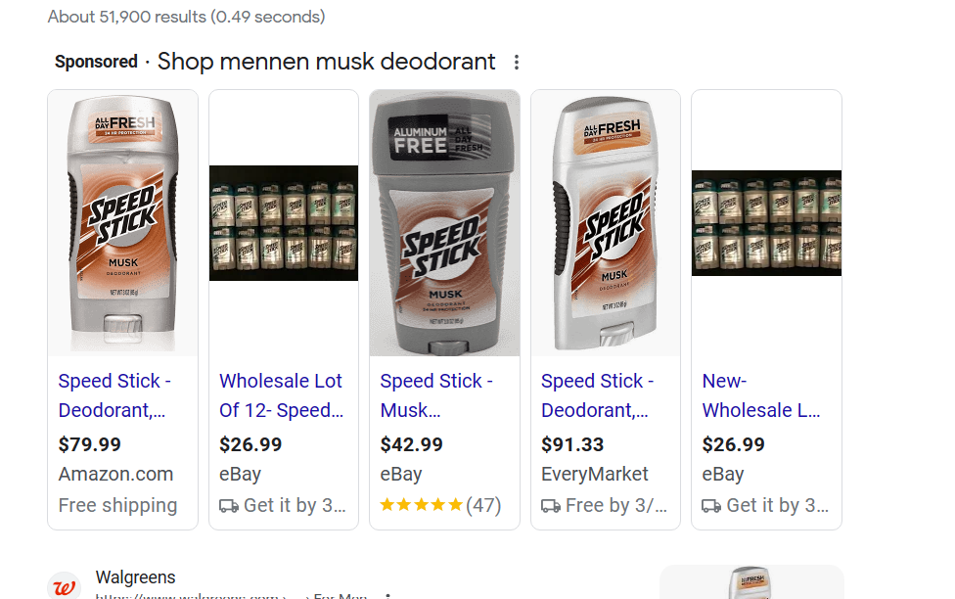The height and width of the screenshot is (599, 955).
Task: Open the "Wholesale Lot Of 12- Speed..." link
Action: click(x=281, y=395)
